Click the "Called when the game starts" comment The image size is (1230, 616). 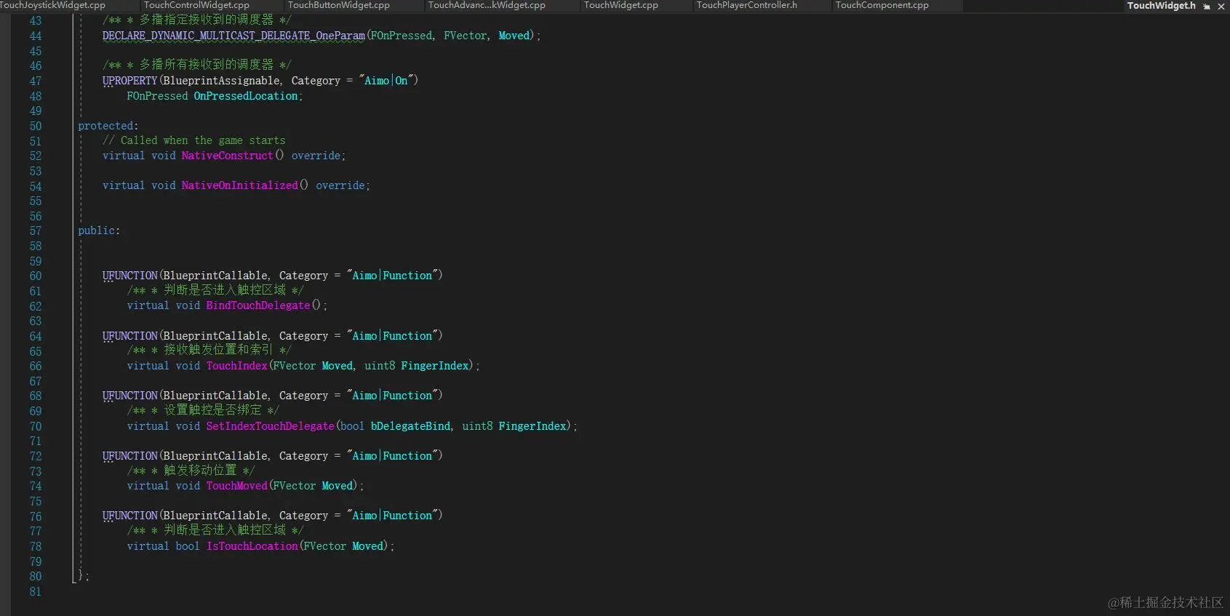tap(194, 140)
